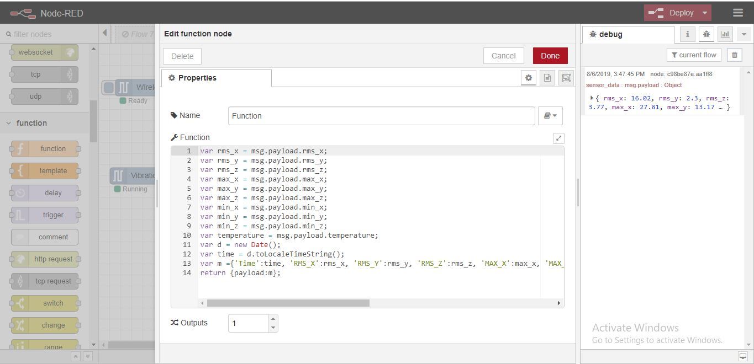Screen dimensions: 754x364
Task: Click the http request node in palette
Action: (x=45, y=259)
